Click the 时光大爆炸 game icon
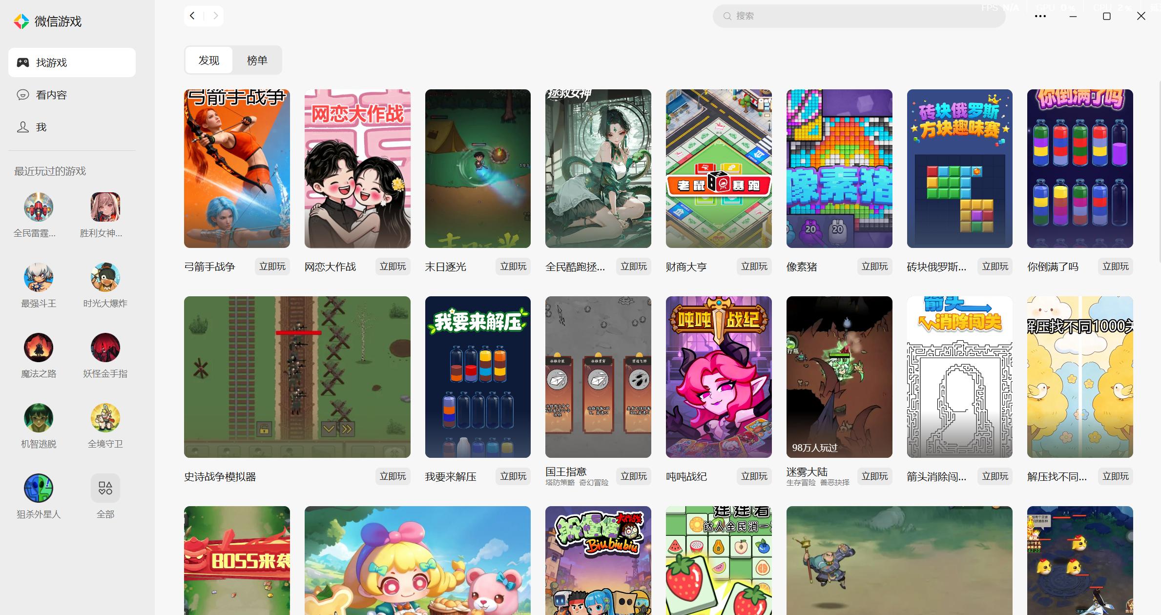This screenshot has height=615, width=1161. click(105, 277)
